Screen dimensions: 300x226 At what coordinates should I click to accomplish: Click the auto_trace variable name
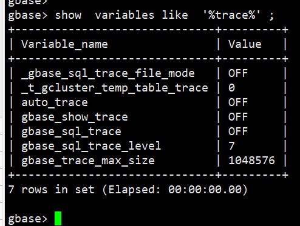(55, 102)
